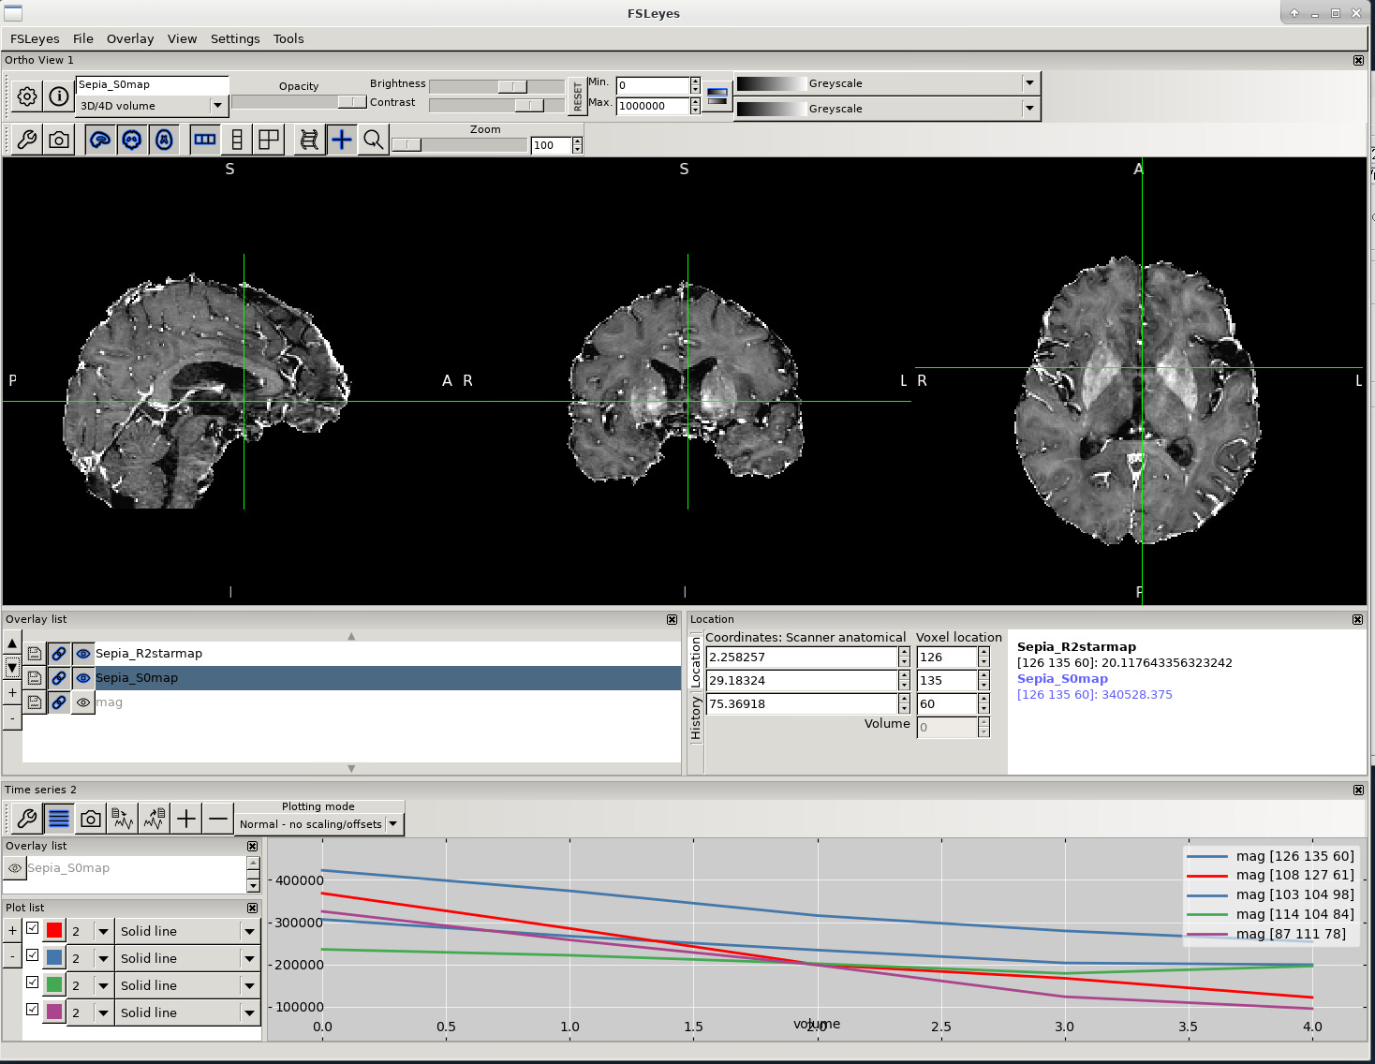
Task: Toggle link icon for Sepia_R2starmap
Action: (x=59, y=654)
